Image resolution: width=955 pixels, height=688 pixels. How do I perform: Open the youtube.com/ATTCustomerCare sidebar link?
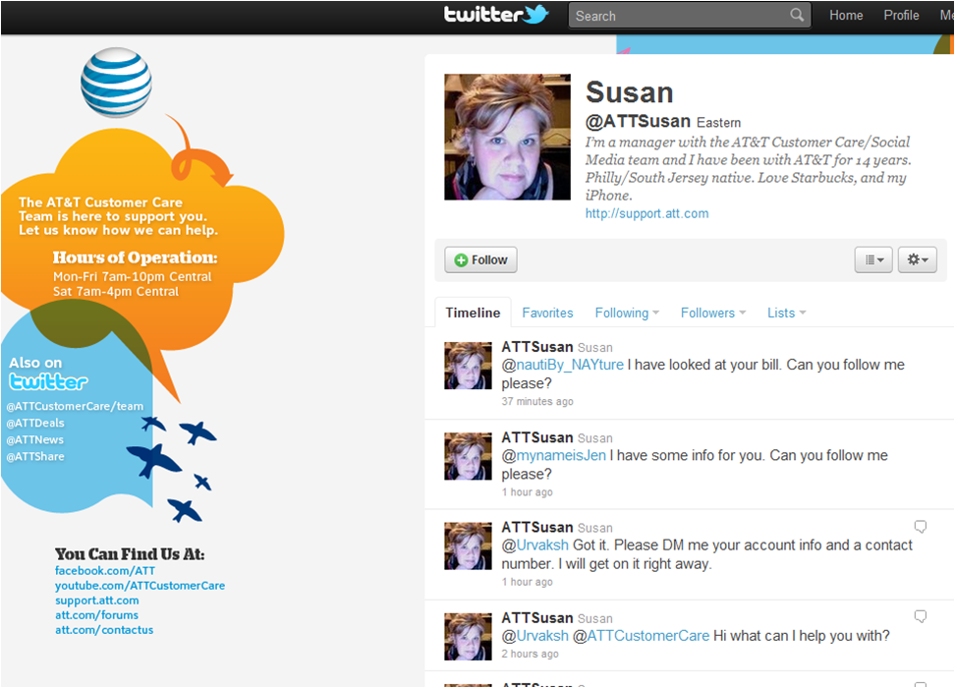click(140, 586)
